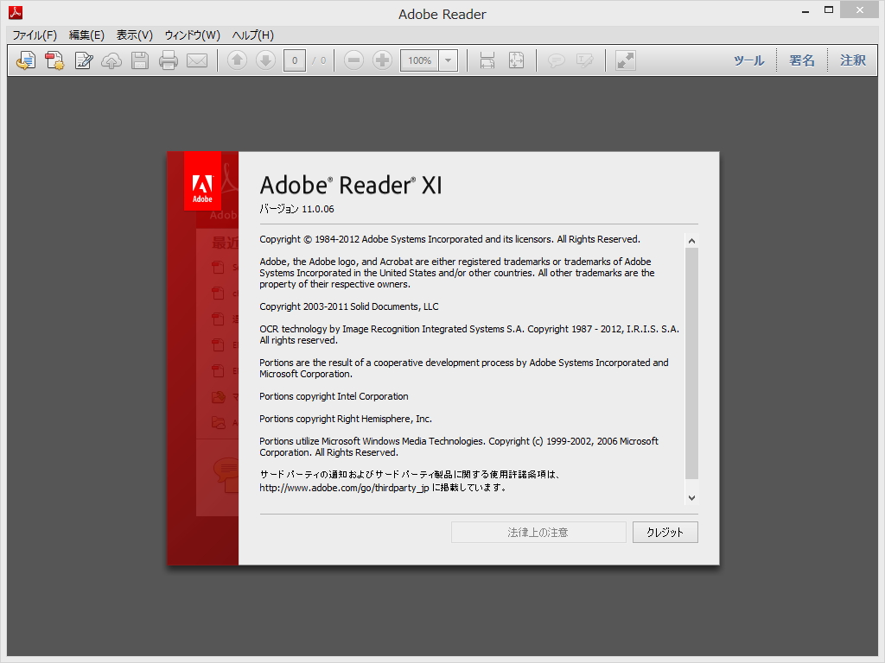885x663 pixels.
Task: Open the zoom percentage dropdown
Action: tap(447, 60)
